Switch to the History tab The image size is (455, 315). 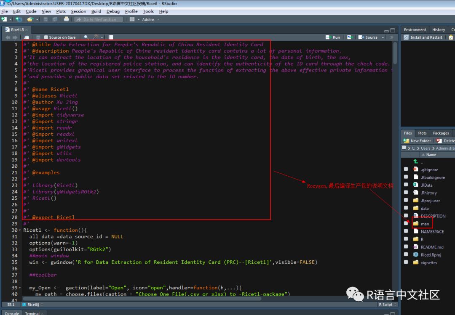[438, 30]
